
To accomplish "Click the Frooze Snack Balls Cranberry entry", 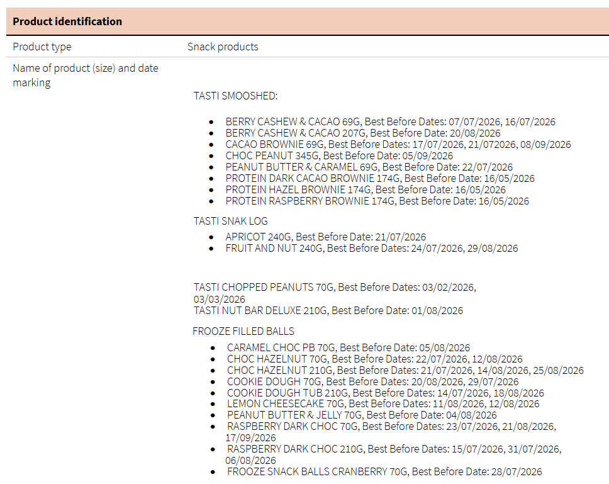I will point(384,472).
